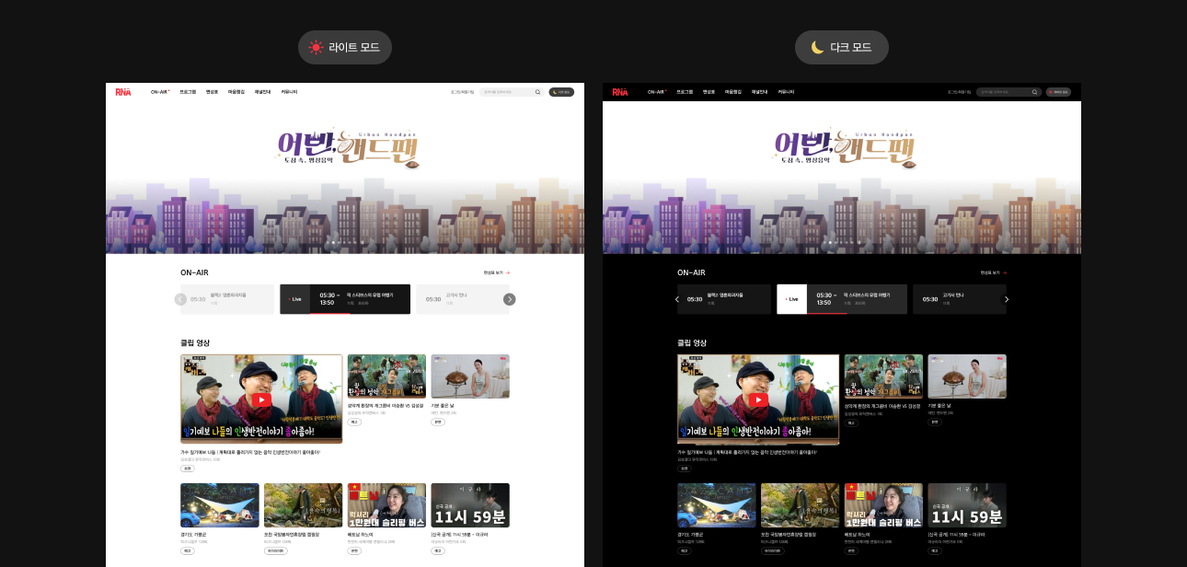1187x567 pixels.
Task: Open 프로그램 menu in dark mode navigation
Action: click(685, 92)
